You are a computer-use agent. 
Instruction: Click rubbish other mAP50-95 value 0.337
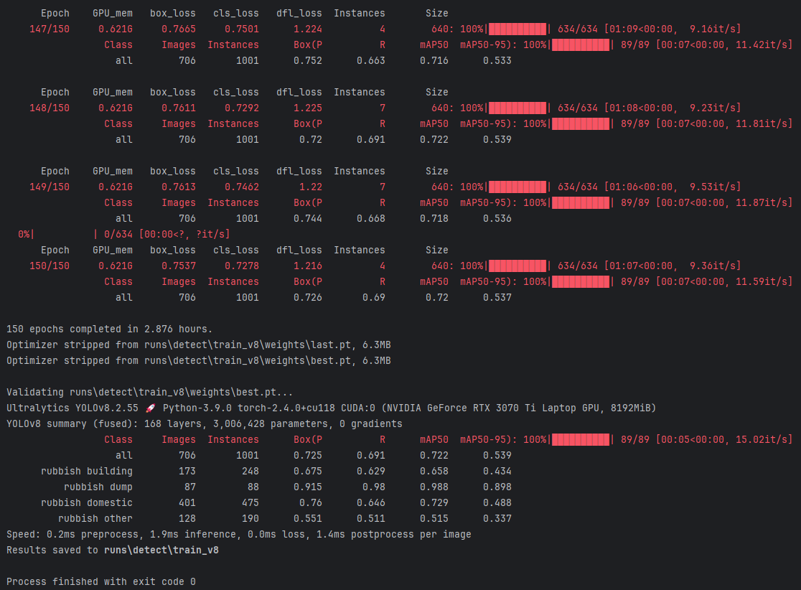tap(497, 518)
